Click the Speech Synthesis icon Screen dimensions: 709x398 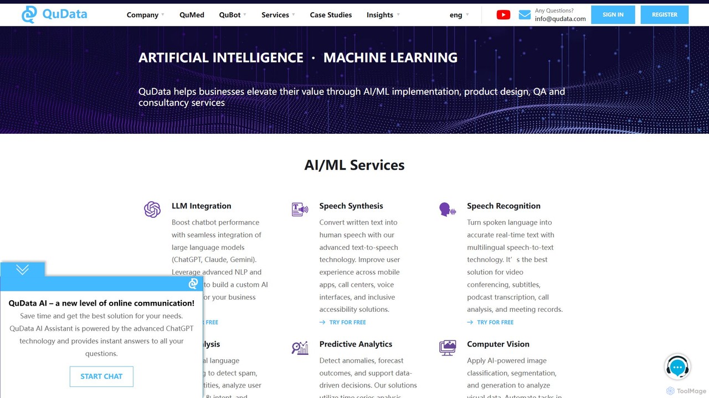click(x=300, y=210)
